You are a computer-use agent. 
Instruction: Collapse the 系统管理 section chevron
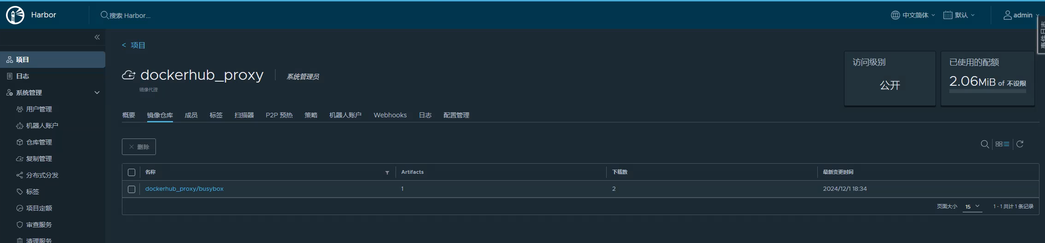coord(97,93)
